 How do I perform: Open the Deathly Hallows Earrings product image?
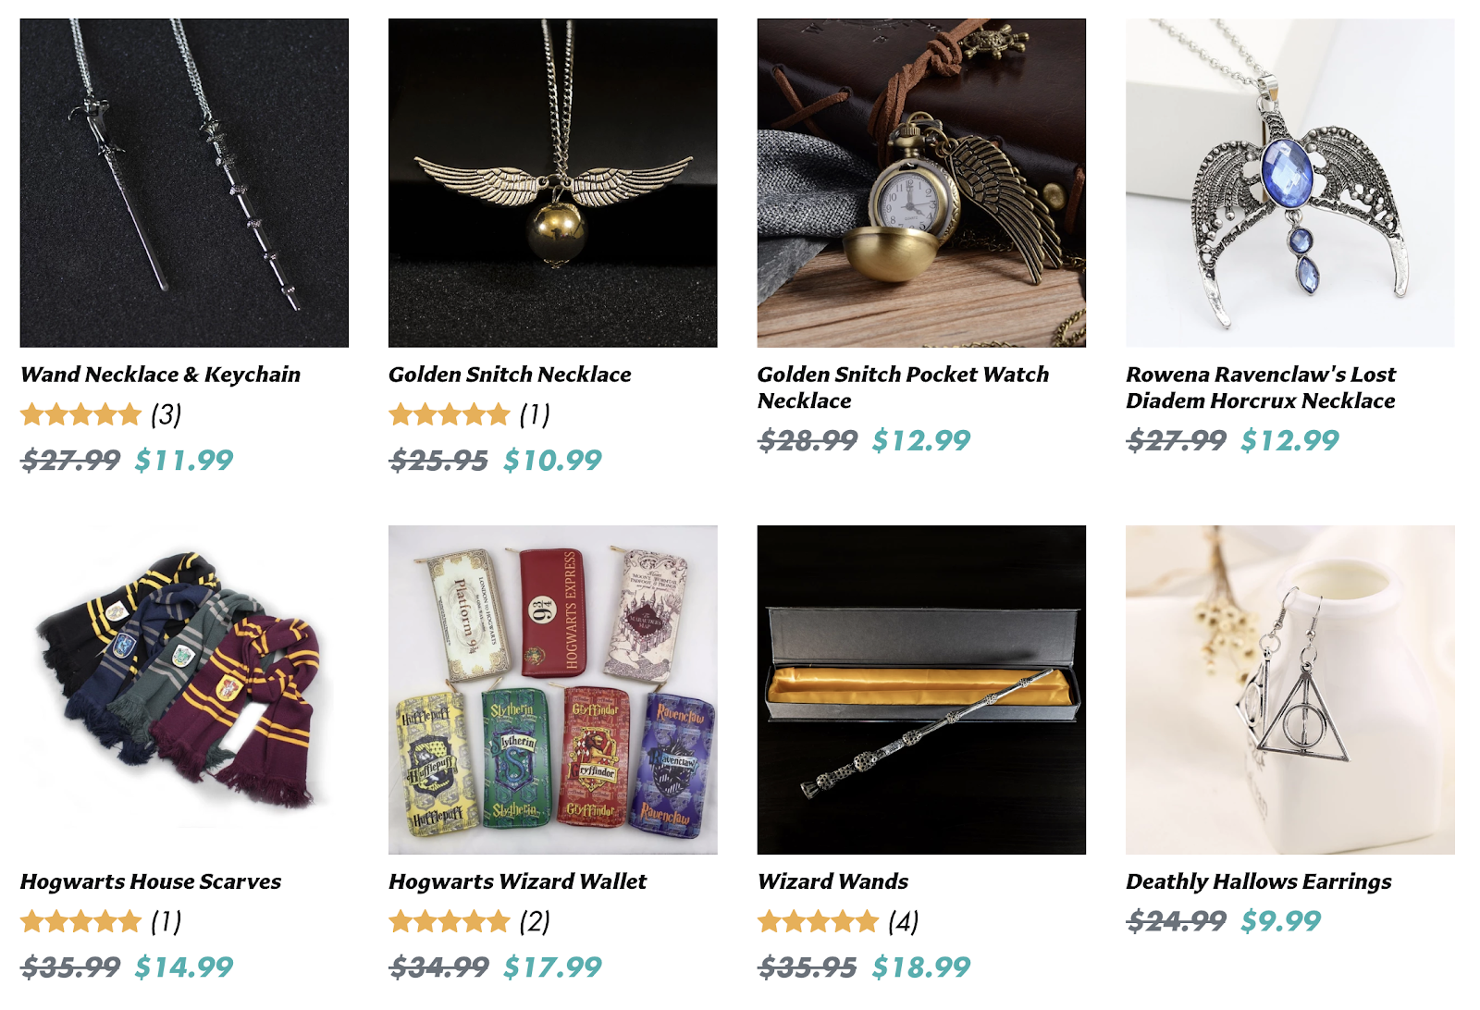(1289, 690)
